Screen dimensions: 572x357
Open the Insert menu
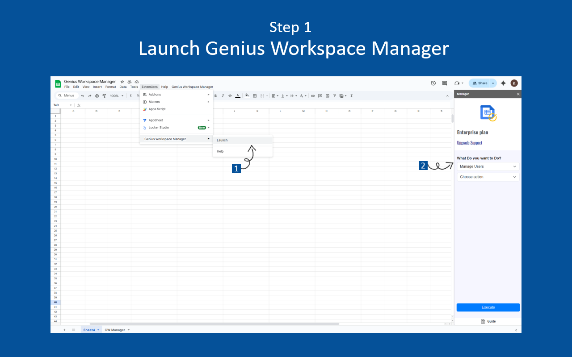point(97,87)
